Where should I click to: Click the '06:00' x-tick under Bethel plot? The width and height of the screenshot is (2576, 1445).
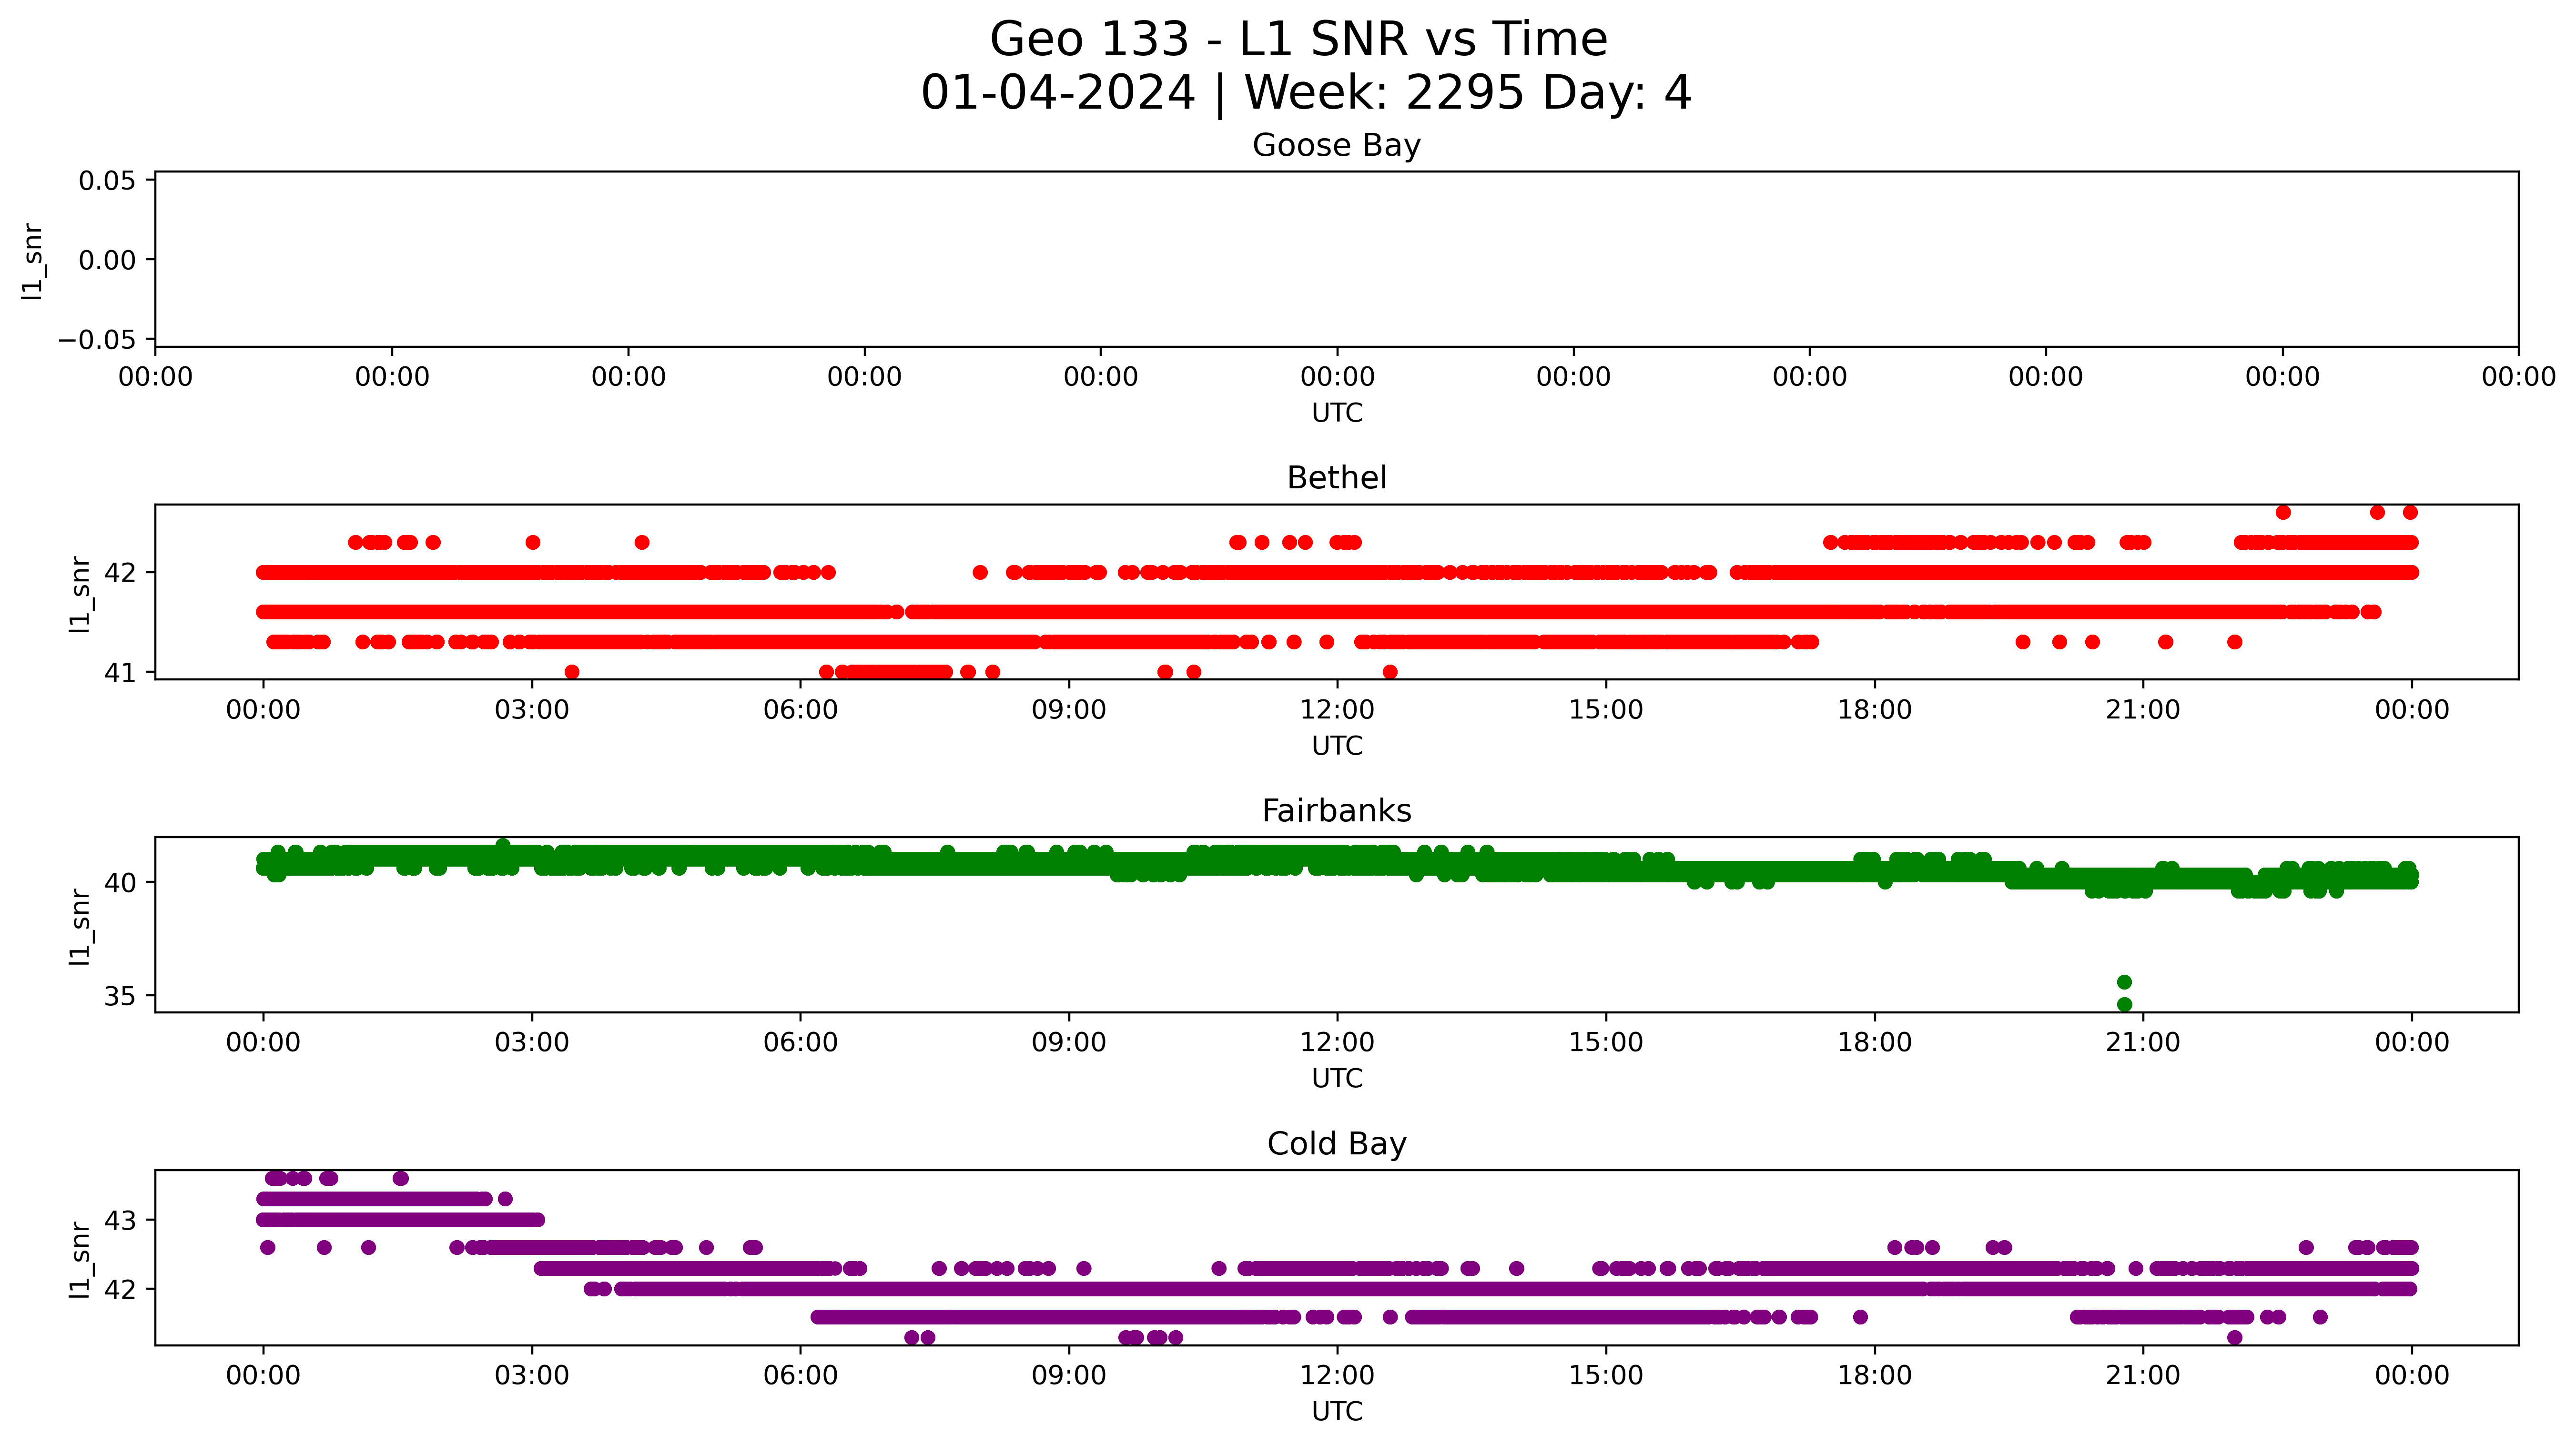point(800,711)
